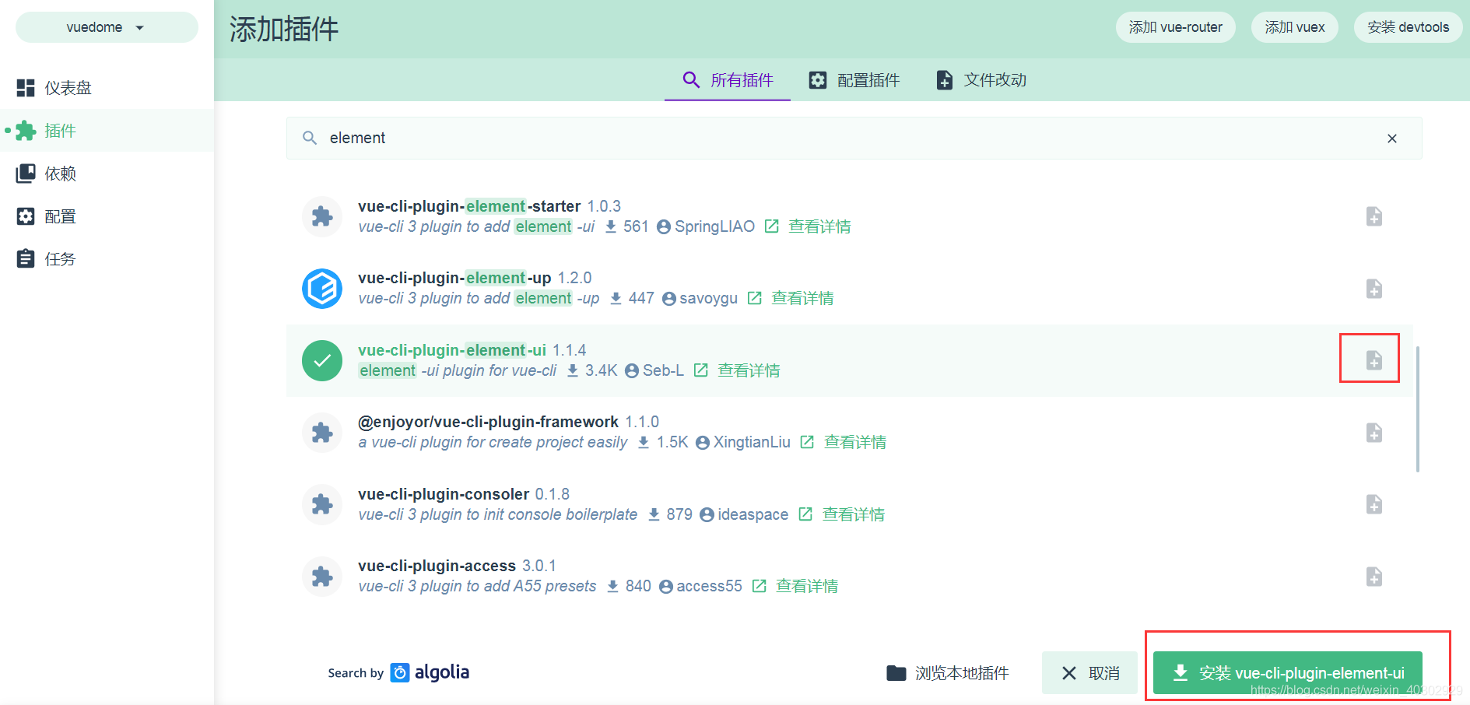Select vue-cli-plugin-consoler puzzle icon

(322, 505)
